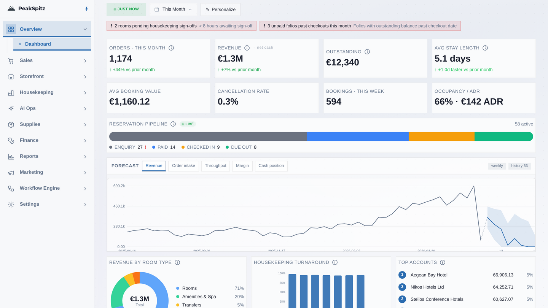Viewport: 548px width, 308px height.
Task: Click the calendar icon in This Month
Action: coord(157,10)
